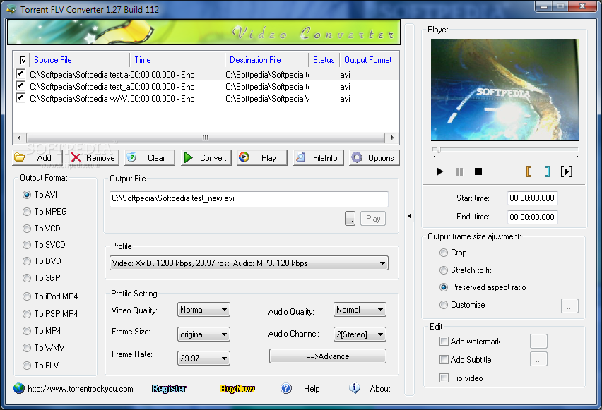The width and height of the screenshot is (602, 410).
Task: Click the globe icon next to the website URL
Action: click(x=19, y=389)
